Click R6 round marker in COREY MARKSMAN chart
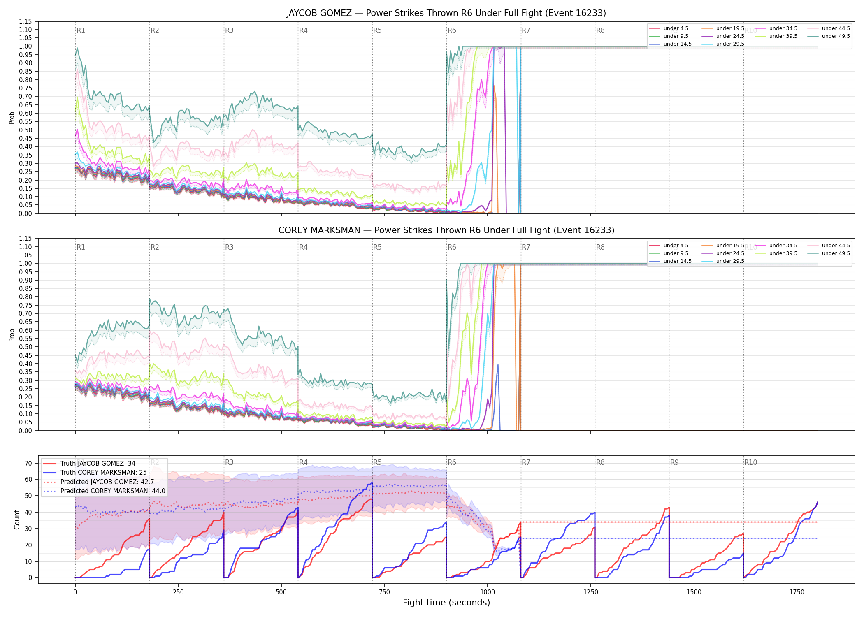The image size is (864, 617). 452,247
